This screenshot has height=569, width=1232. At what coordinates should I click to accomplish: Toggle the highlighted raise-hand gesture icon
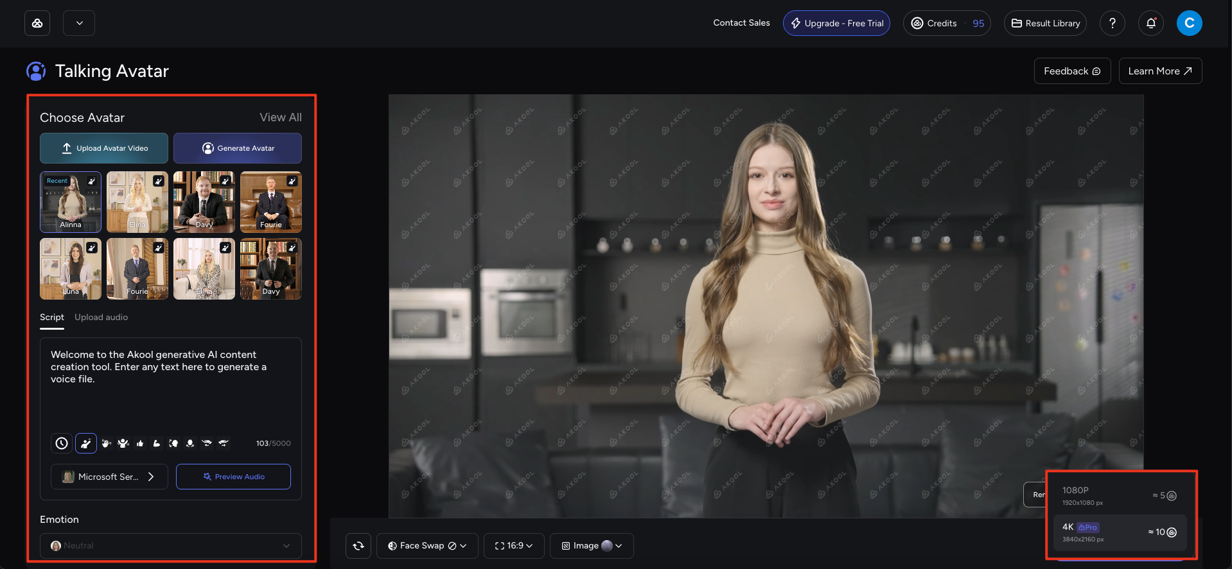[86, 443]
